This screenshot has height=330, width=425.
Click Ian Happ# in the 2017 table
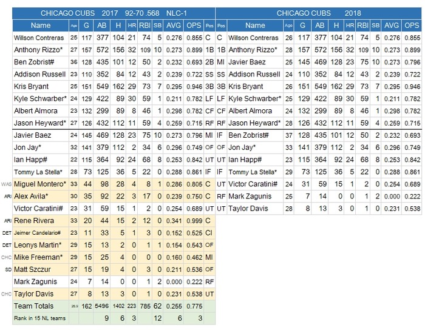pyautogui.click(x=30, y=160)
